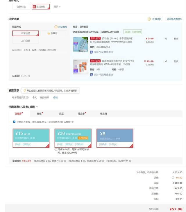Toggle the ¥6 运费券 coupon
The height and width of the screenshot is (212, 186).
(115, 138)
